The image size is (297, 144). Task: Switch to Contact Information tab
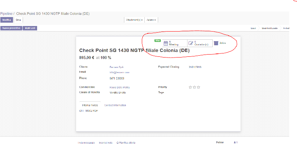click(115, 105)
